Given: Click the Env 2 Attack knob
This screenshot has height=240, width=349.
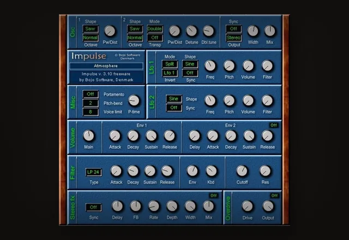Looking at the screenshot, I should click(x=213, y=136).
